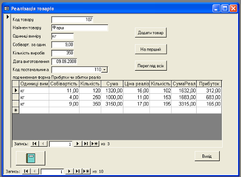Minimize the Реалізація товарів window
The height and width of the screenshot is (177, 241).
coord(216,8)
